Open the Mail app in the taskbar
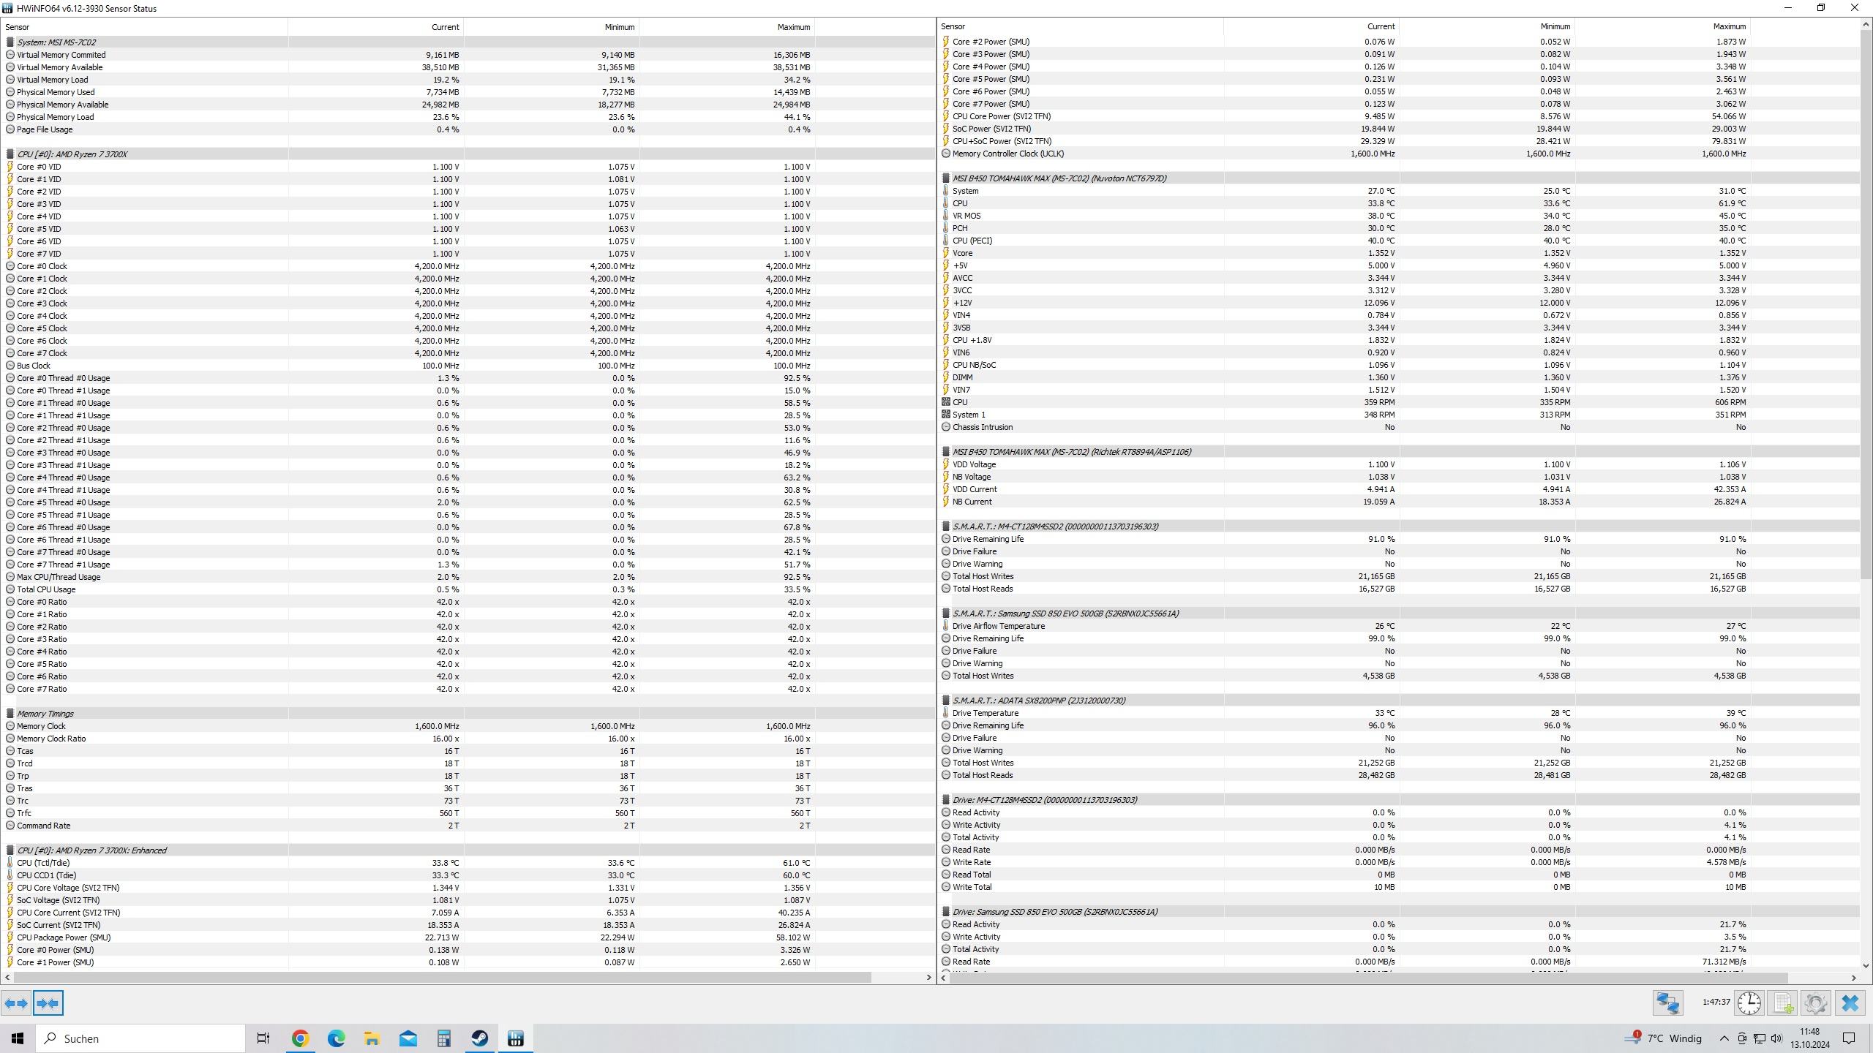Viewport: 1873px width, 1053px height. pos(408,1038)
